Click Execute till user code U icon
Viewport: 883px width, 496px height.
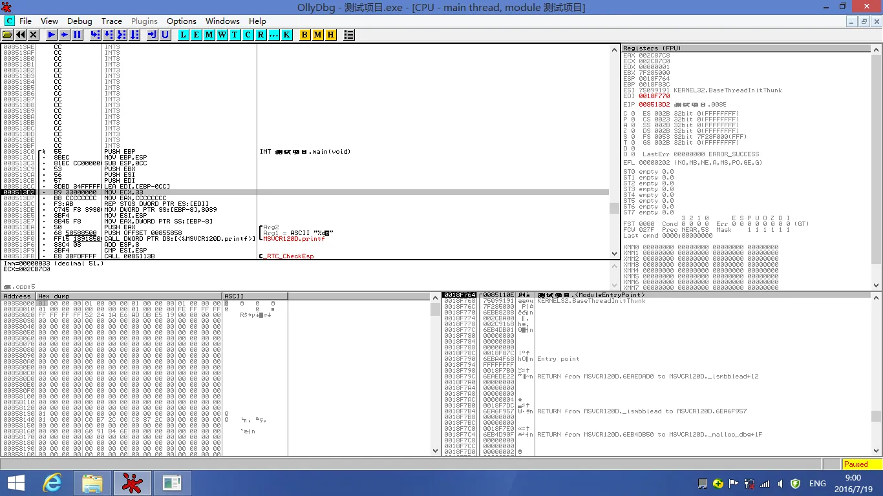coord(165,35)
